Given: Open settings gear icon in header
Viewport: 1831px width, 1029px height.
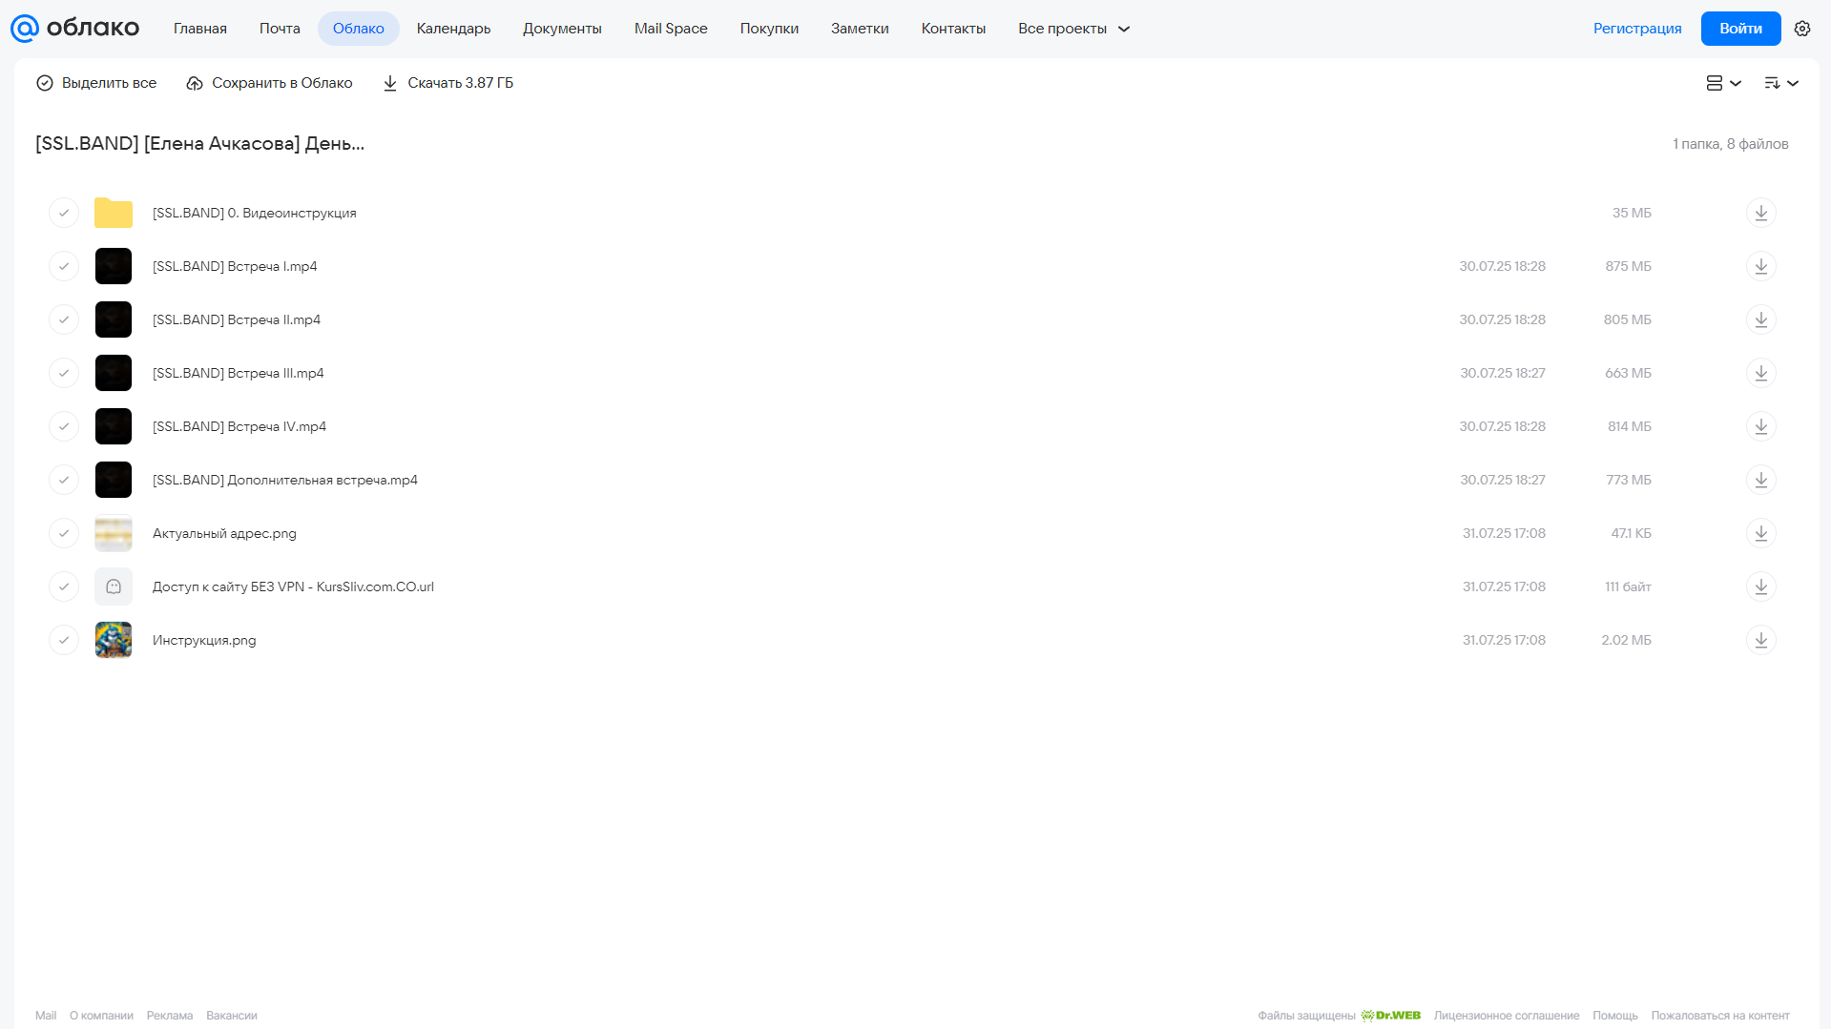Looking at the screenshot, I should 1801,29.
